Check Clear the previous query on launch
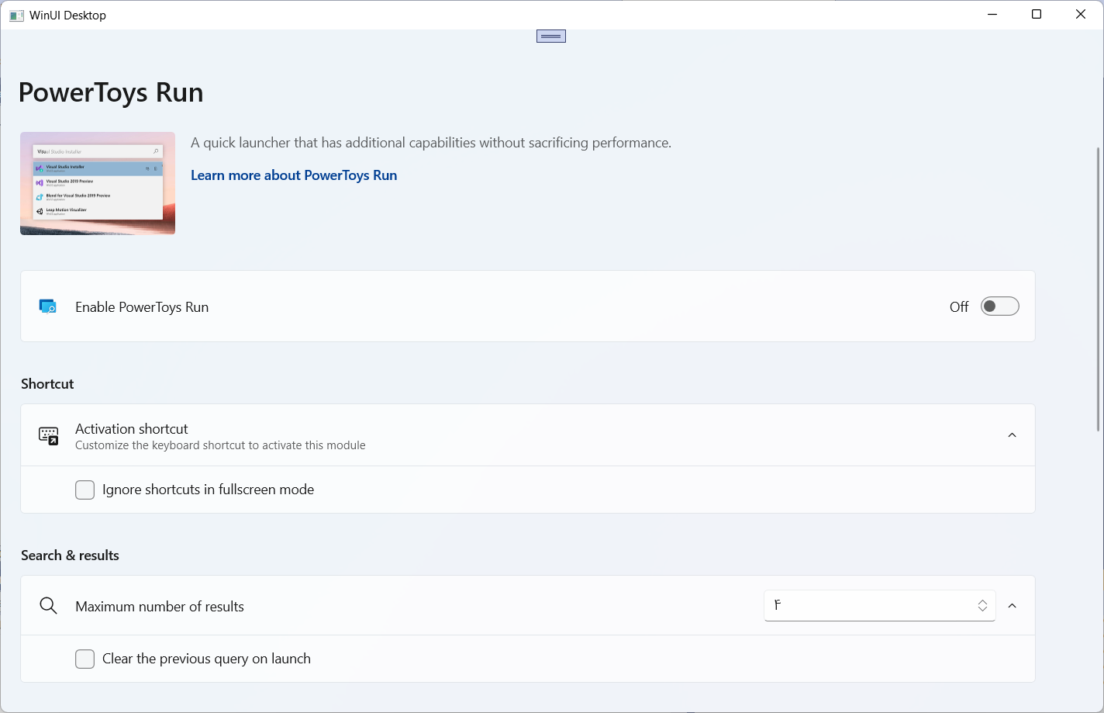The height and width of the screenshot is (713, 1104). pyautogui.click(x=85, y=659)
